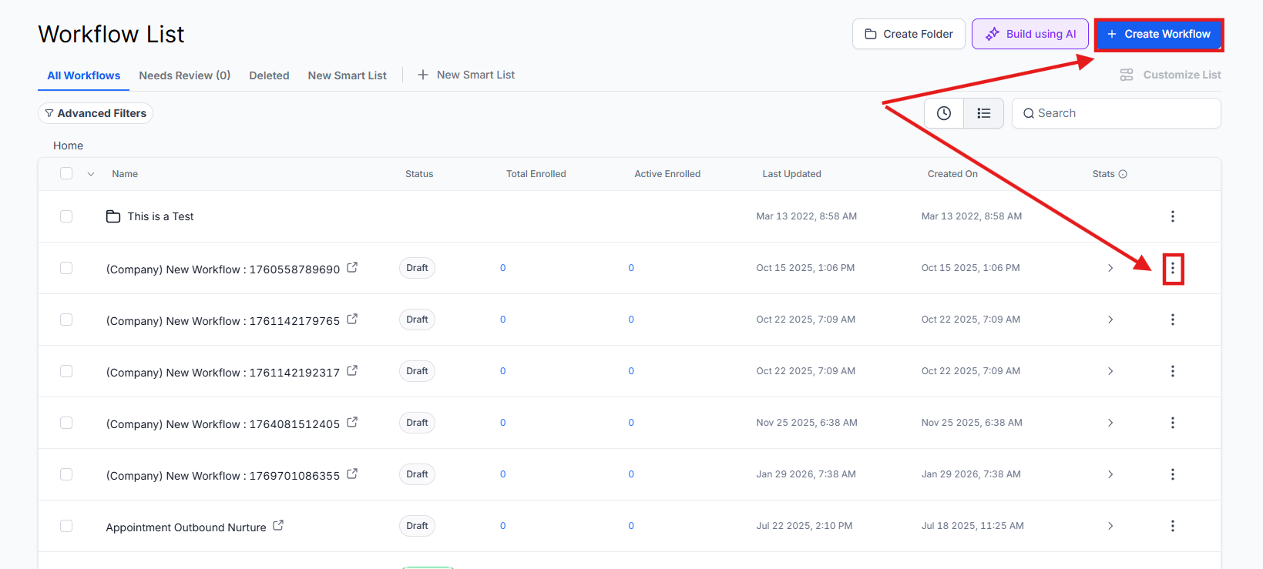Toggle the select-all checkbox in header
The width and height of the screenshot is (1263, 569).
66,174
